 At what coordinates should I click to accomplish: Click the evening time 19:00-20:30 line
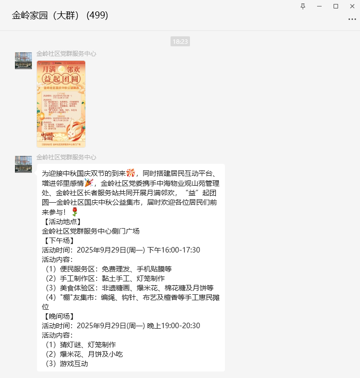click(121, 326)
